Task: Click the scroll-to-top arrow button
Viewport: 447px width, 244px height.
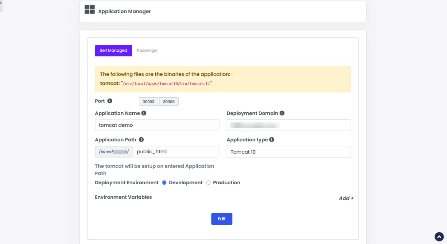Action: 439,237
